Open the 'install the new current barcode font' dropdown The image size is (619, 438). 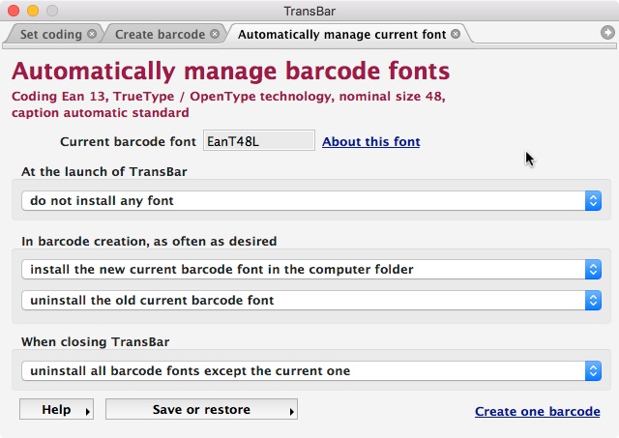pos(311,270)
